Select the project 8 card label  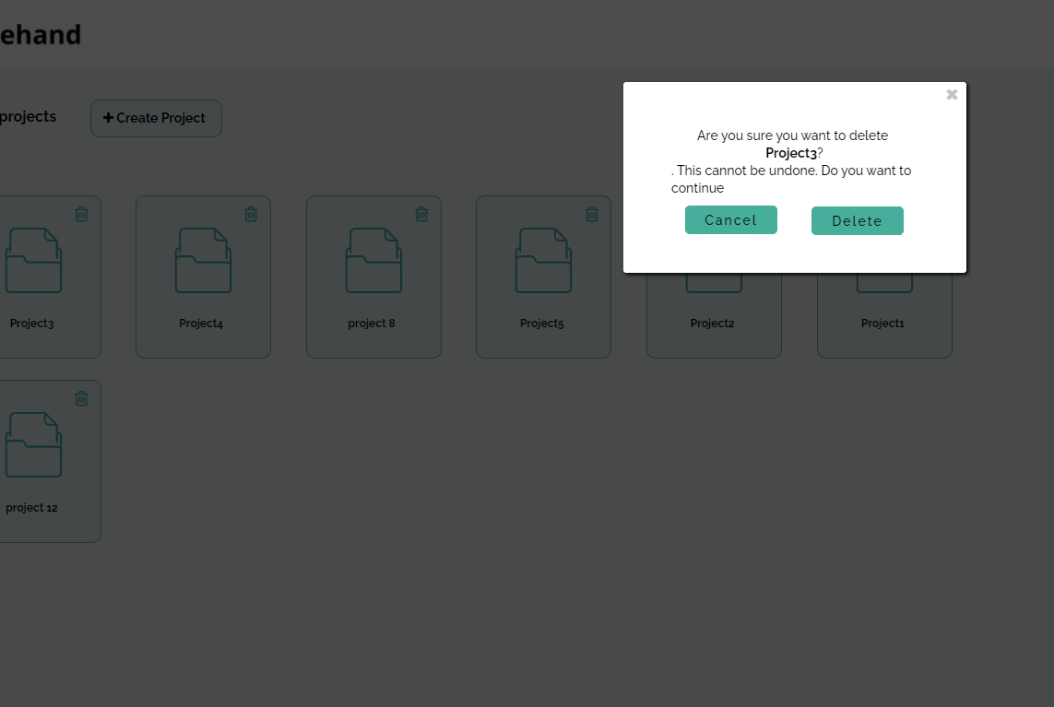click(372, 324)
